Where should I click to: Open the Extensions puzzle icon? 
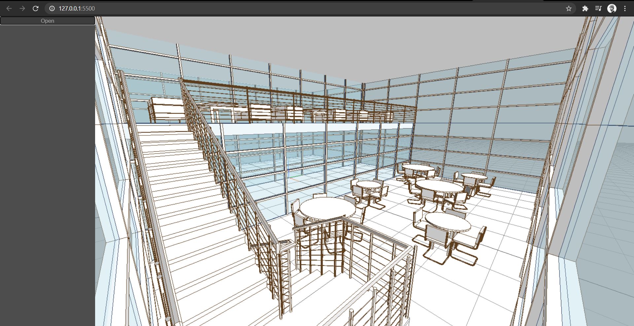[x=585, y=9]
